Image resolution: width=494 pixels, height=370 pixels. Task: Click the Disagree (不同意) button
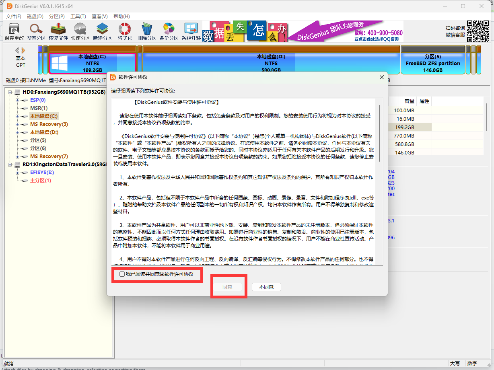tap(266, 287)
